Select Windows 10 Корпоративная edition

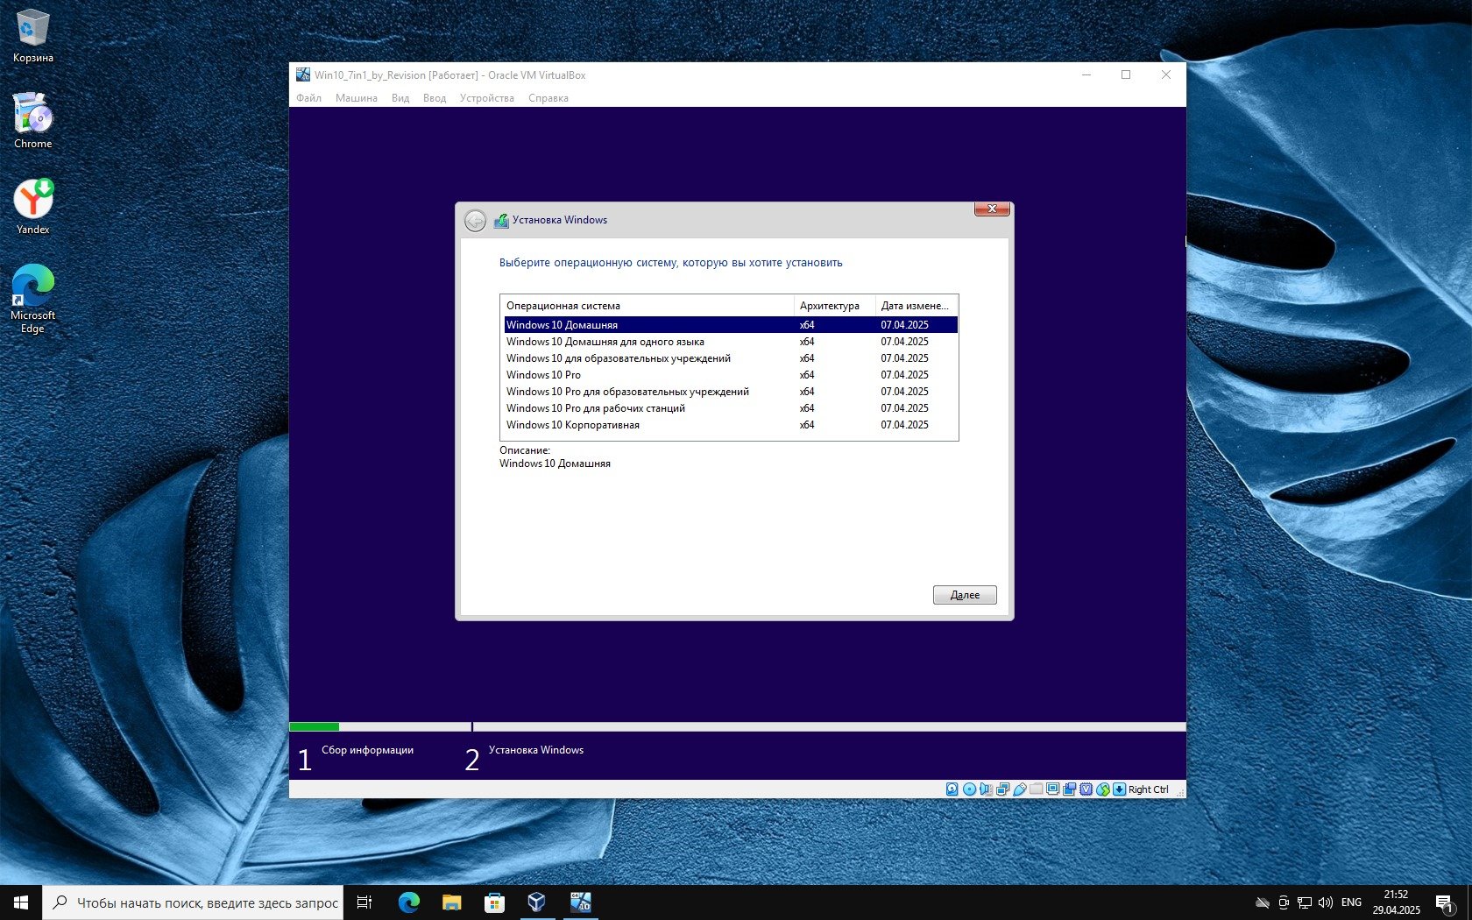coord(572,425)
